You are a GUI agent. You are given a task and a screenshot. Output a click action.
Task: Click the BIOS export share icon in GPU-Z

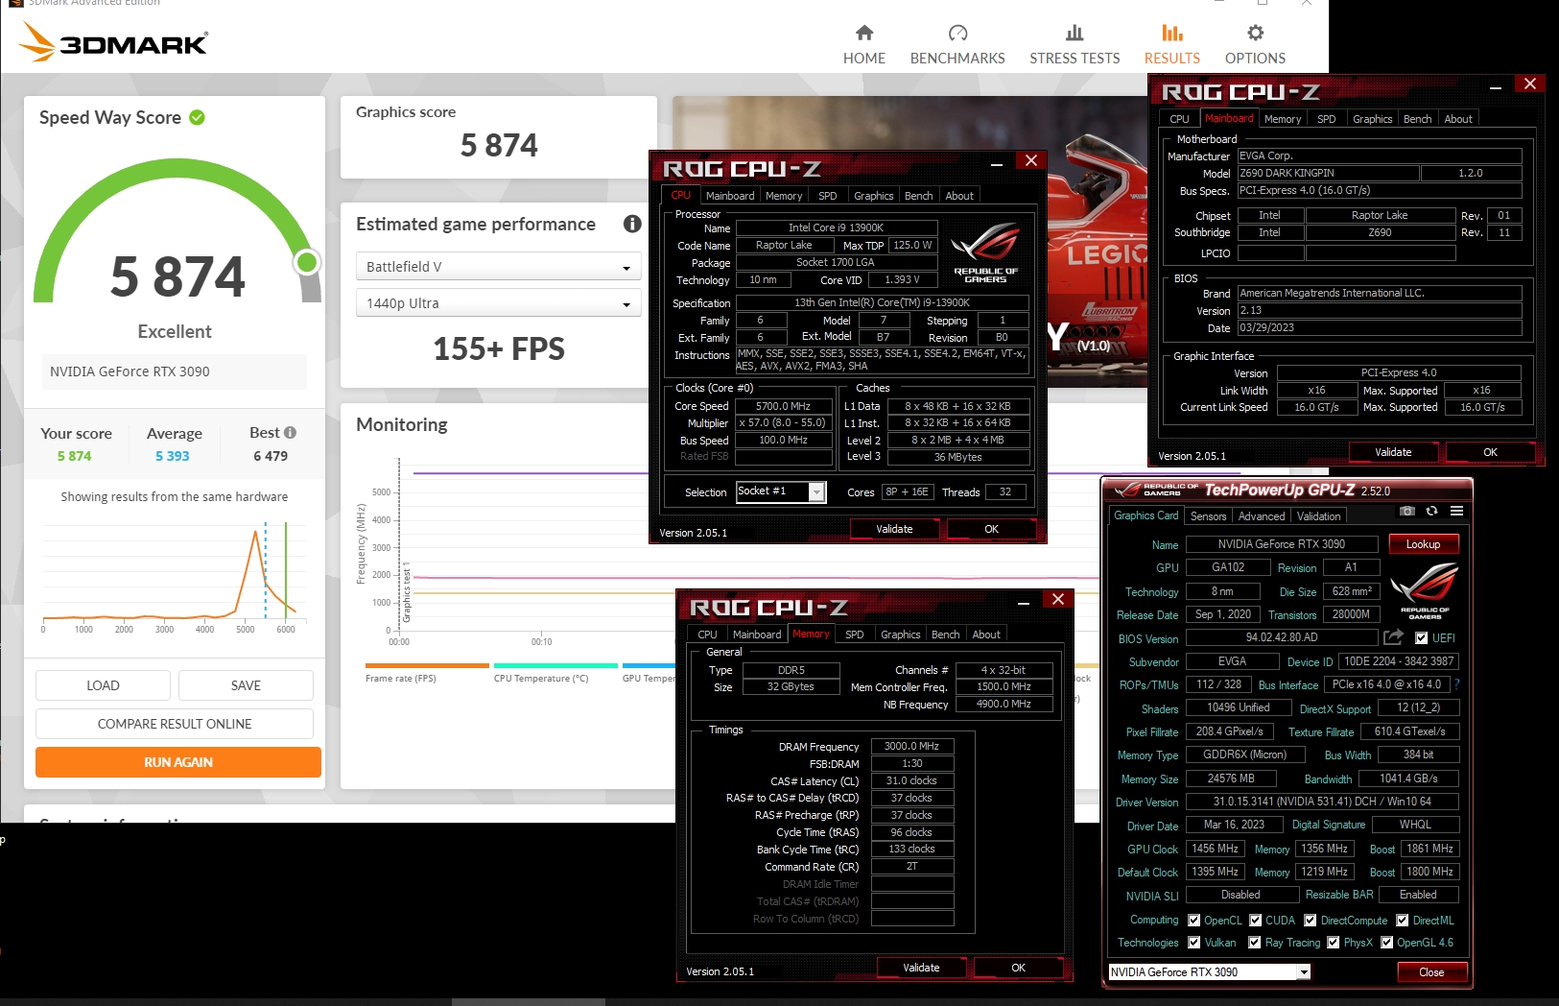(x=1393, y=636)
